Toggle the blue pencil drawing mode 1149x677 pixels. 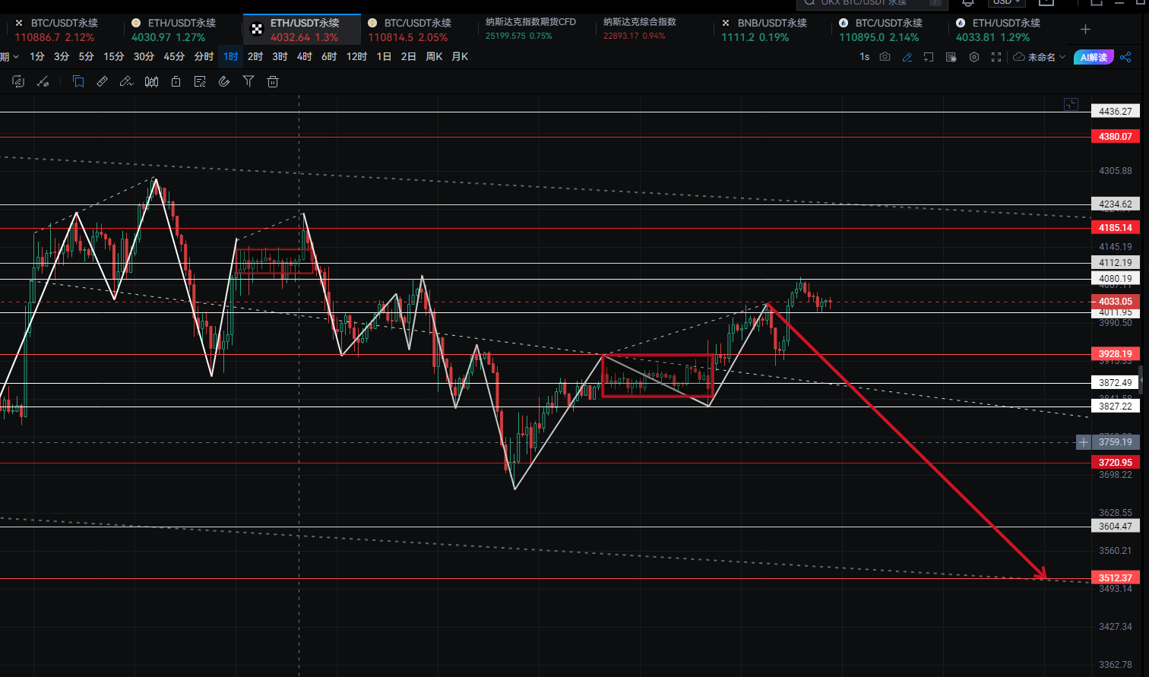pos(907,57)
